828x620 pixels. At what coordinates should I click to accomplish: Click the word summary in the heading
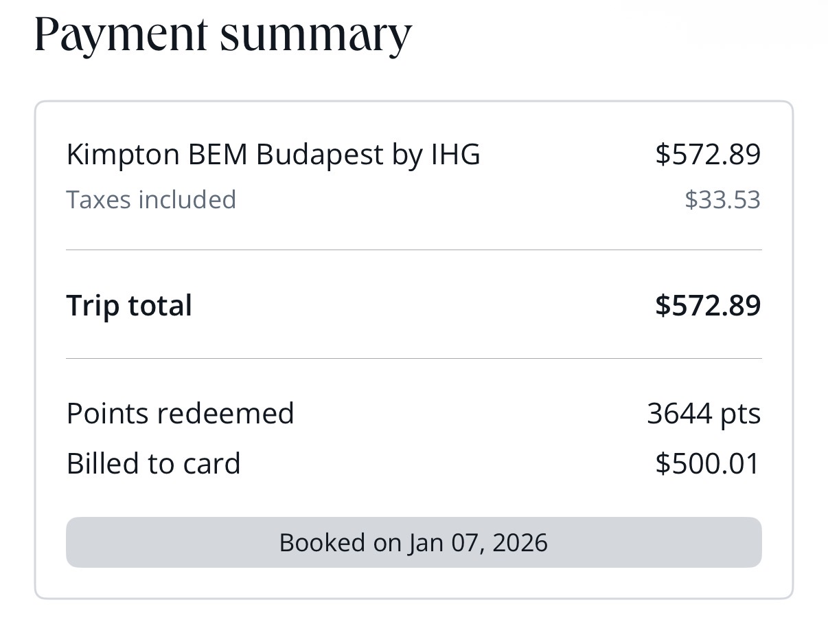pyautogui.click(x=316, y=33)
